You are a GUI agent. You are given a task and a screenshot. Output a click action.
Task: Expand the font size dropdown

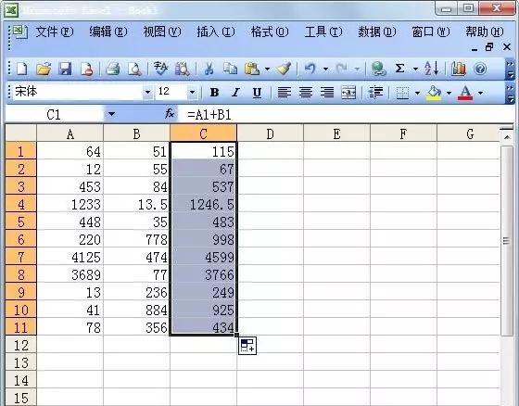(x=192, y=93)
